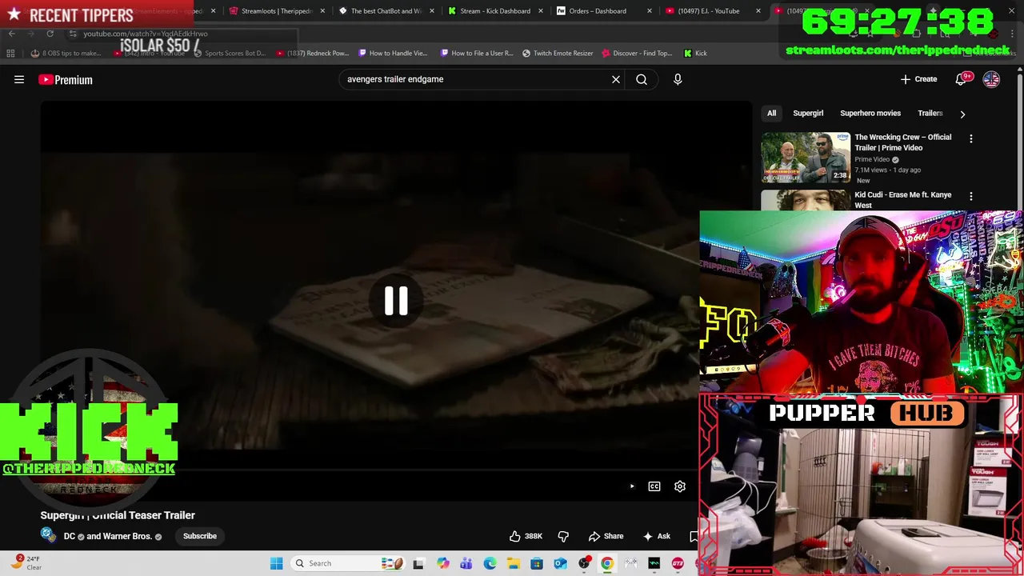This screenshot has width=1024, height=576.
Task: Close the Kick Dashboard browser tab
Action: [541, 11]
